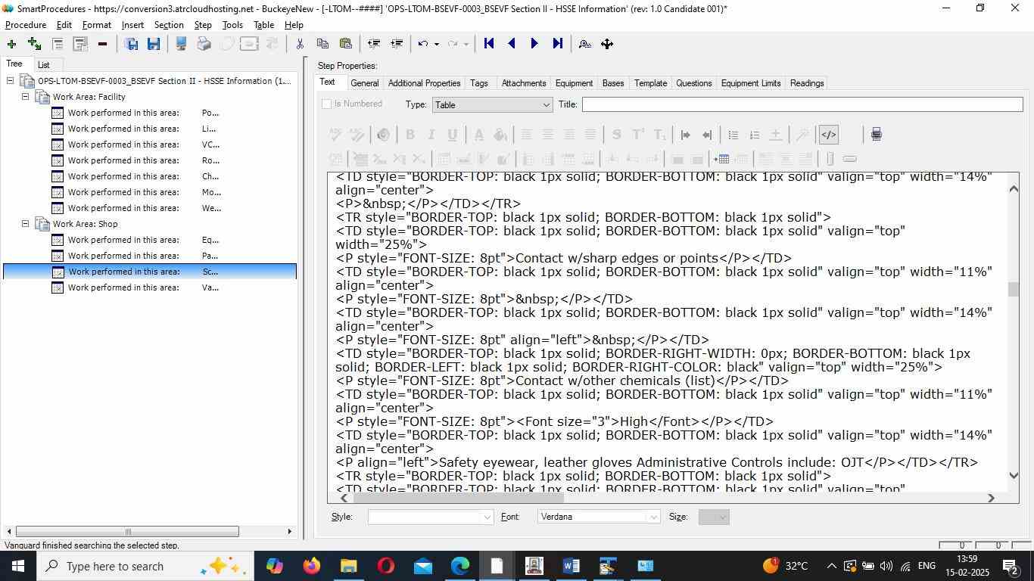Screen dimensions: 1034x581
Task: Click the Insert Table icon
Action: click(x=721, y=159)
